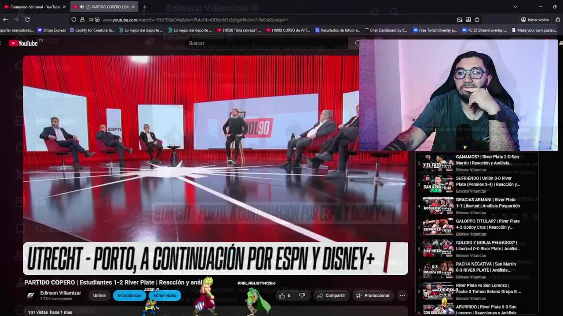Select playlist title COLIDIO Y BORJA PELEADOS?
The image size is (563, 316).
pos(488,245)
